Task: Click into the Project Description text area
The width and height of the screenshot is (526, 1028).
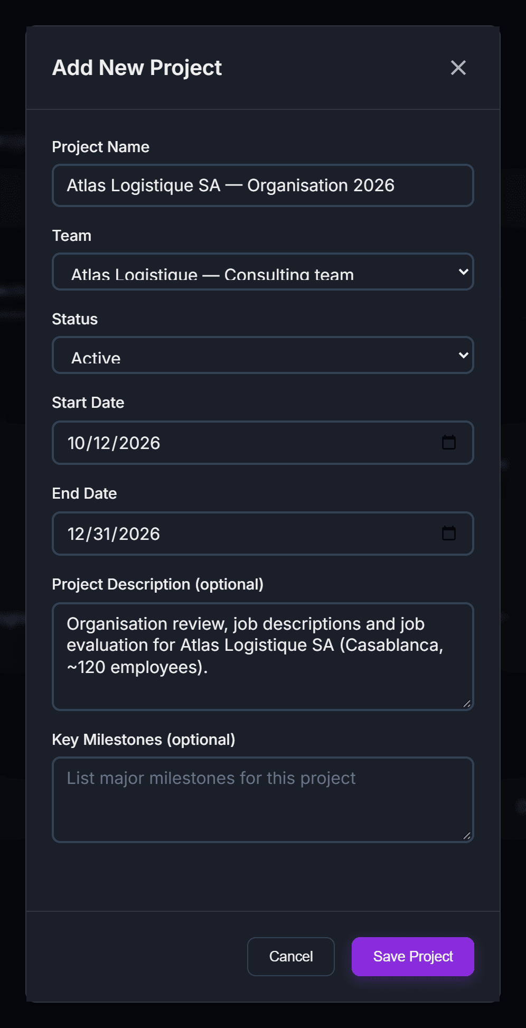Action: pos(263,657)
